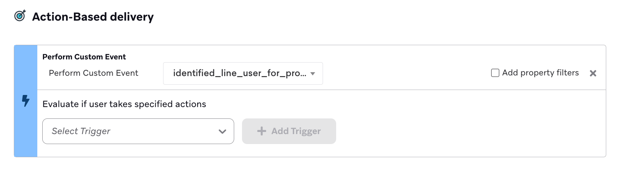Click the Action-Based delivery heading
Image resolution: width=619 pixels, height=170 pixels.
tap(93, 17)
